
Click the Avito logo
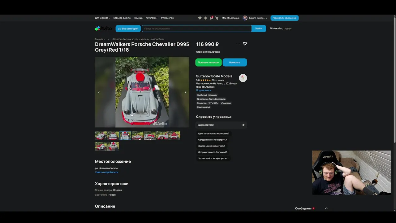point(103,28)
